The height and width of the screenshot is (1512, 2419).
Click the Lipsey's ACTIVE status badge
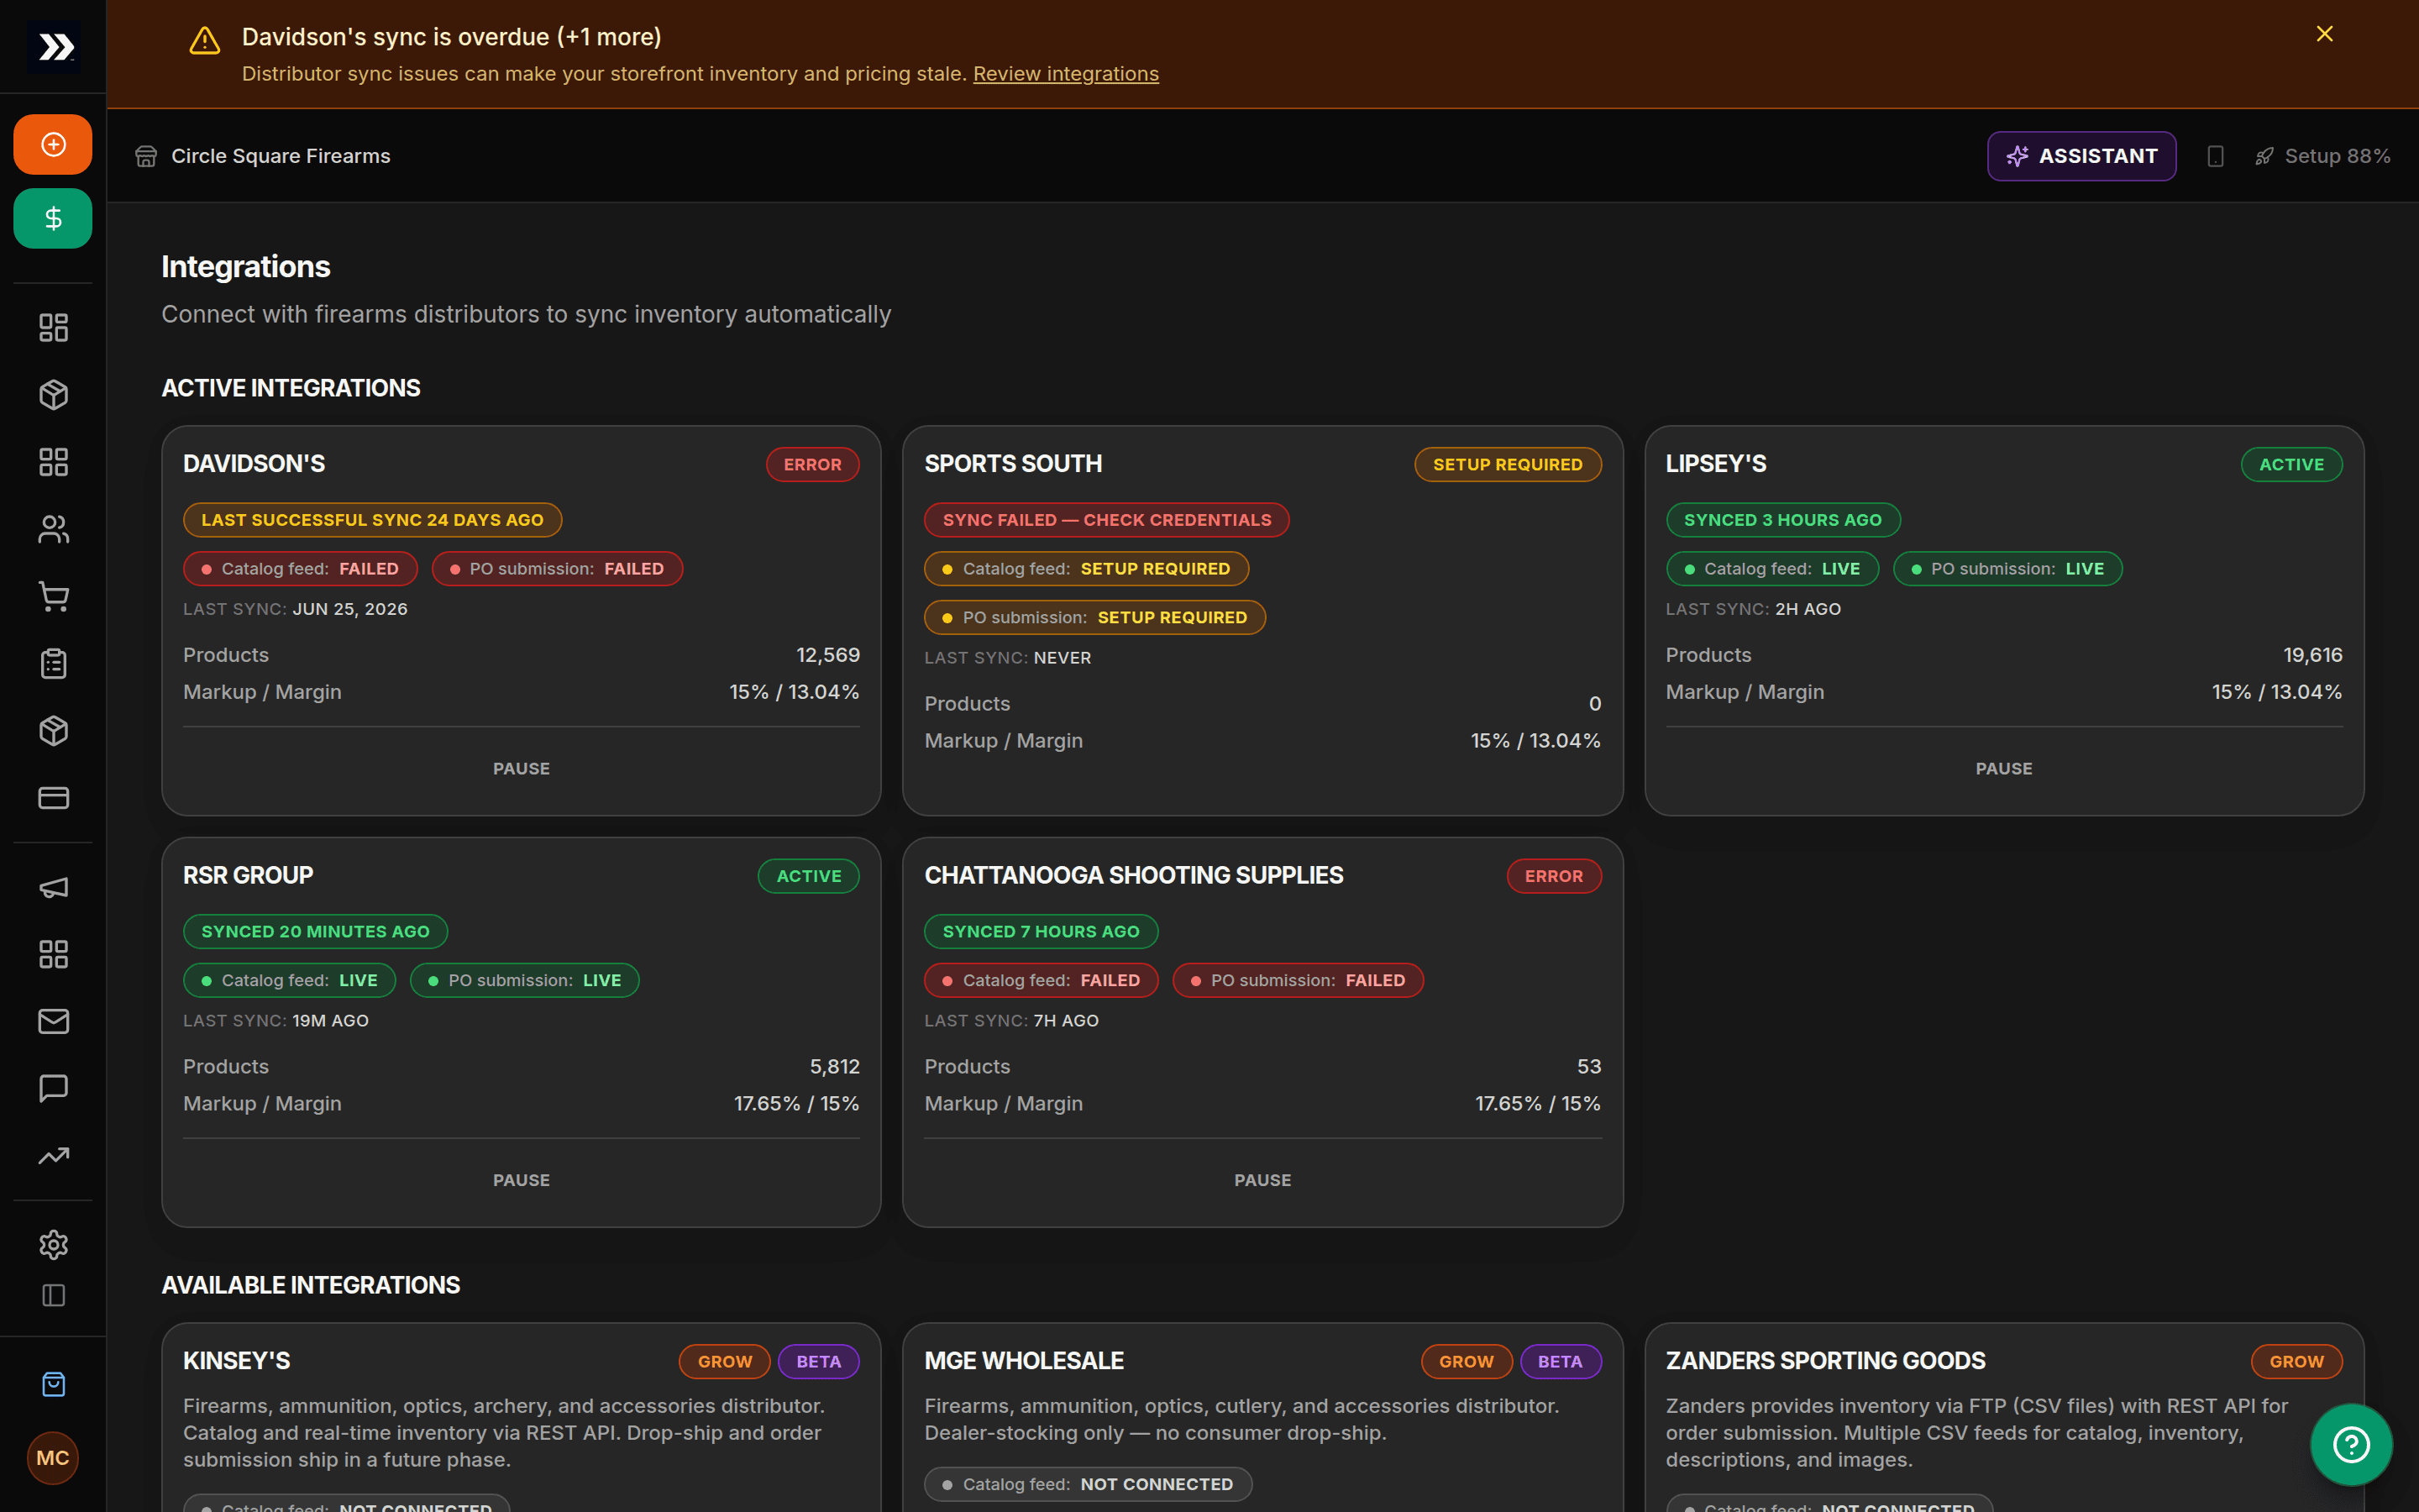(x=2291, y=464)
